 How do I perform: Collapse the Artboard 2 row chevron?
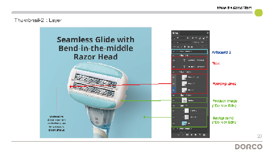[x=177, y=51]
